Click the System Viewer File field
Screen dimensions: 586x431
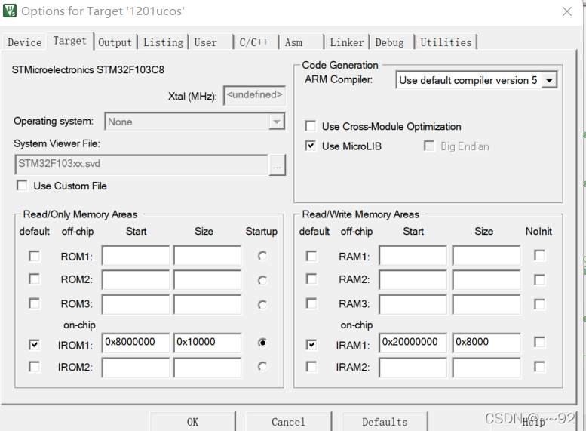(141, 165)
